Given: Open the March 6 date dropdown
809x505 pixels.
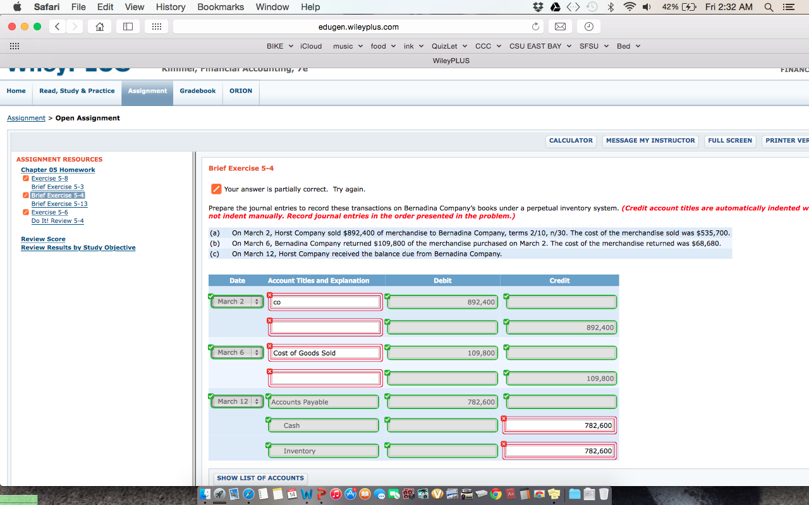Looking at the screenshot, I should [237, 352].
